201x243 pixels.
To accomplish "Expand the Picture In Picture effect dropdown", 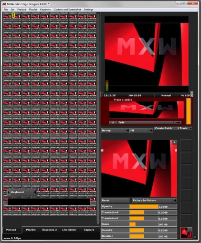I will [175, 200].
